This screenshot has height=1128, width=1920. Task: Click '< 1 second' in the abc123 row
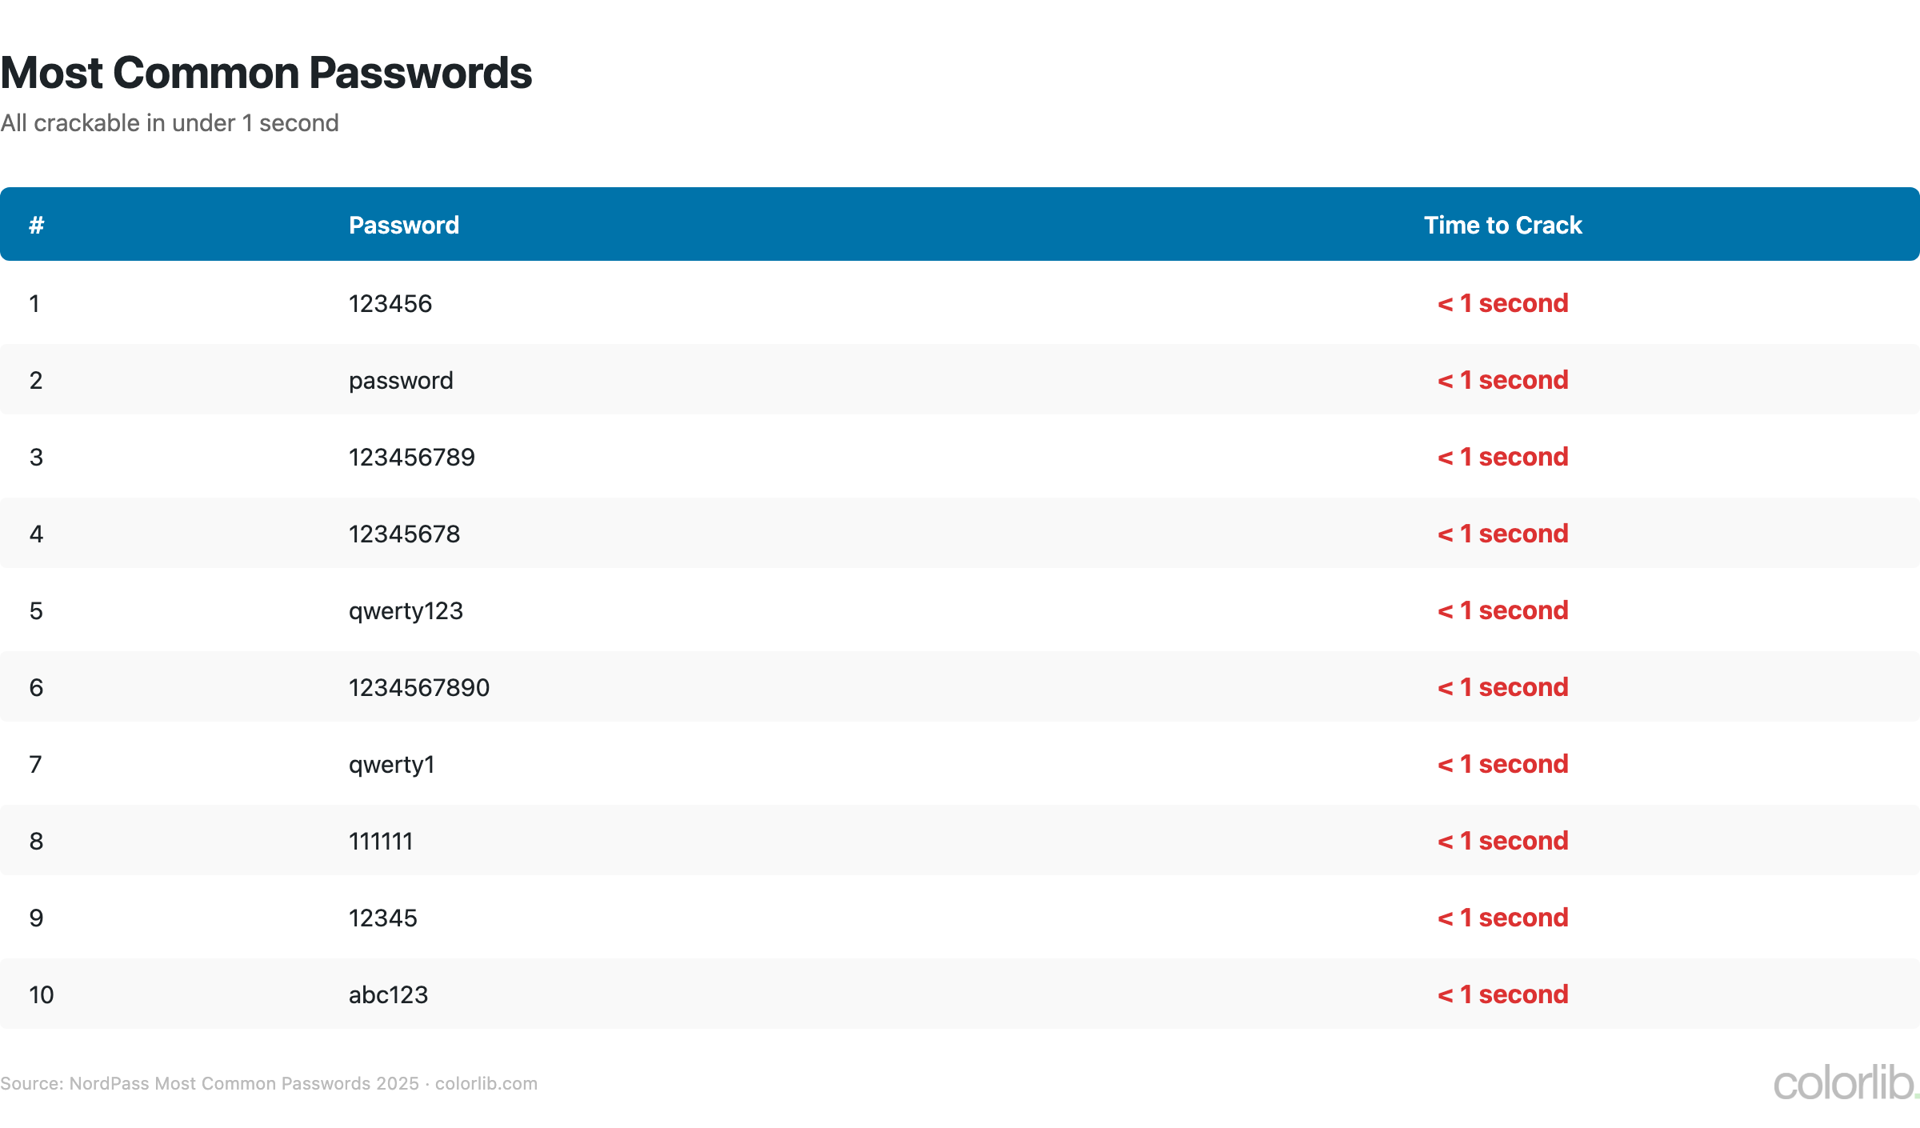click(x=1503, y=995)
